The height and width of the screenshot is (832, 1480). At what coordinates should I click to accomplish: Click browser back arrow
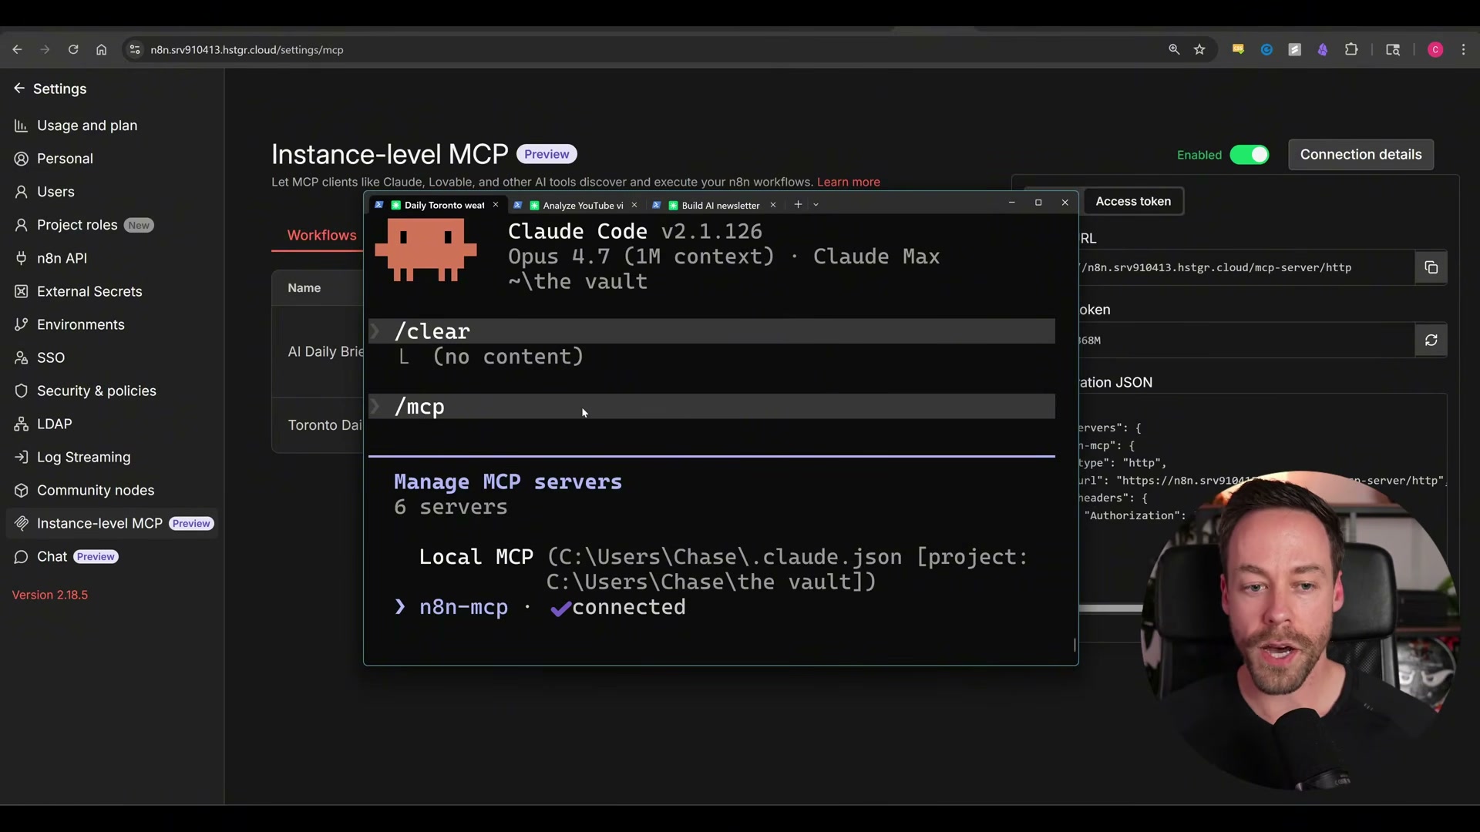[17, 49]
